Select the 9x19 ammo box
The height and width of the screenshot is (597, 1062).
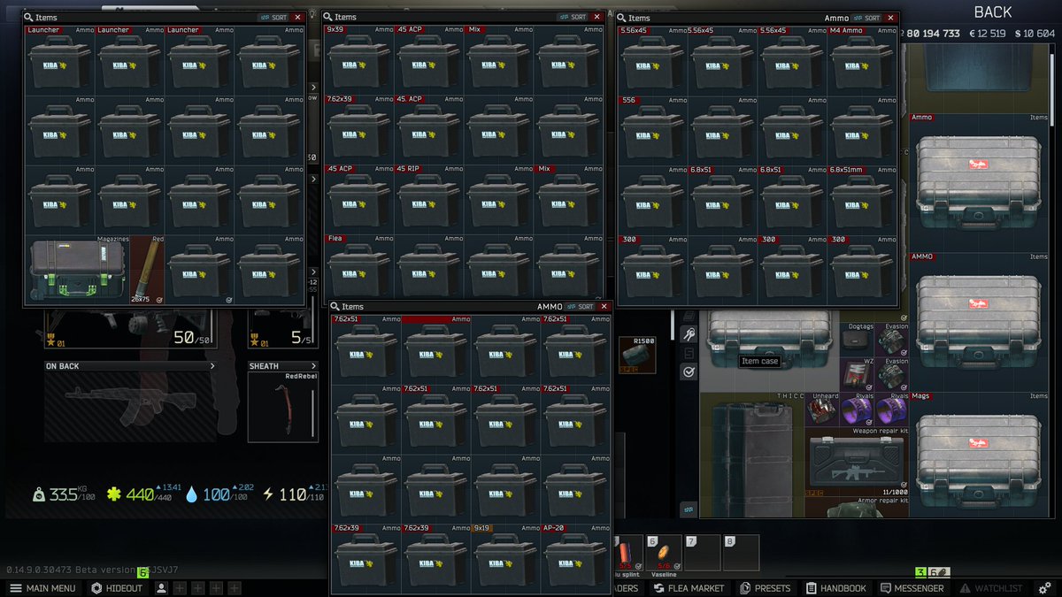(506, 559)
